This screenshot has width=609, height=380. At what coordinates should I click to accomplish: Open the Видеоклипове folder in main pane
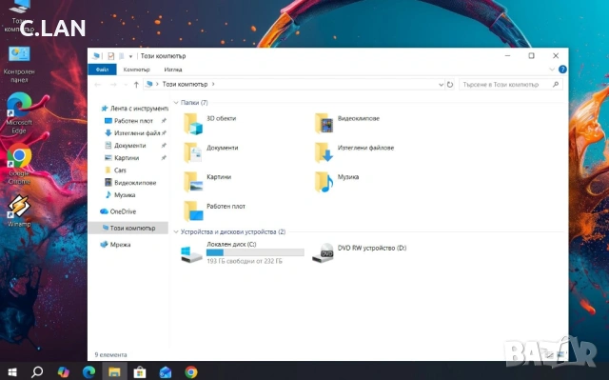coord(346,124)
